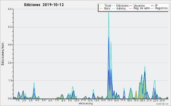The image size is (171, 106).
Task: Click the Ediciones/min axis title
Action: (3, 54)
